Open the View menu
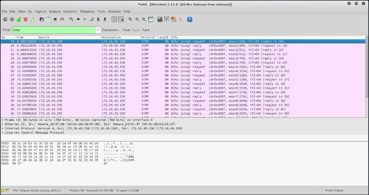Image resolution: width=369 pixels, height=195 pixels. click(x=21, y=11)
